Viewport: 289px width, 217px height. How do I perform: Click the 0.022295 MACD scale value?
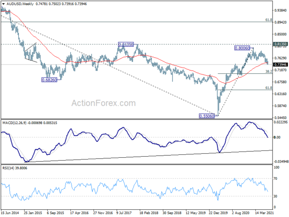281,122
